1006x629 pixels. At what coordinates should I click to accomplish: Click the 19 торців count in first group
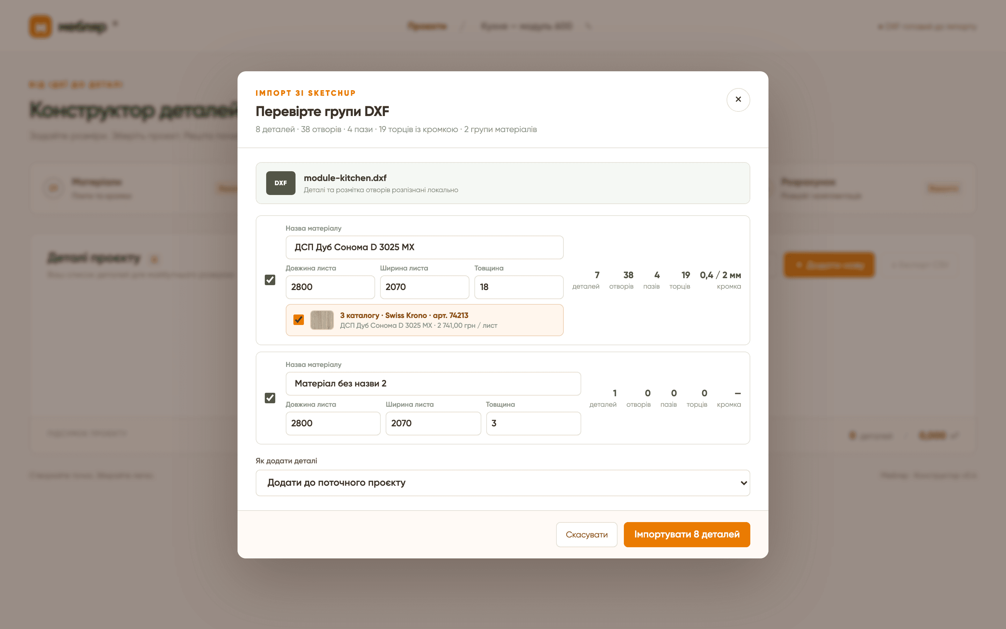(x=680, y=280)
